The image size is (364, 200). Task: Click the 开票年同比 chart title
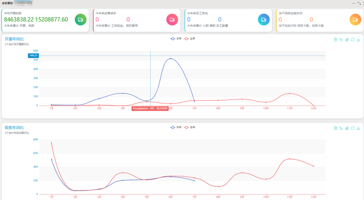click(15, 39)
